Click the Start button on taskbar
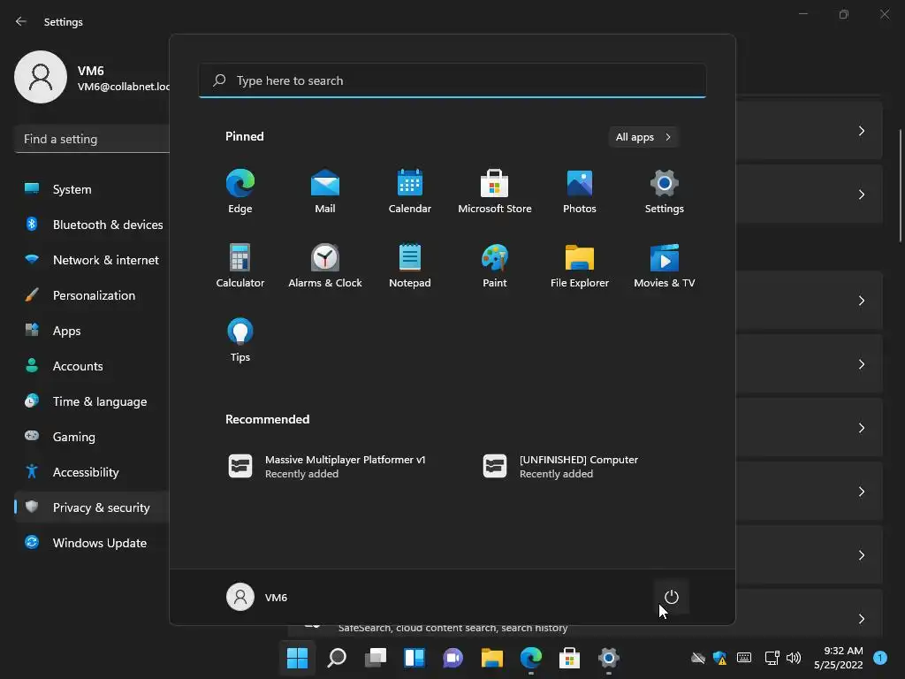The image size is (905, 679). click(x=297, y=658)
